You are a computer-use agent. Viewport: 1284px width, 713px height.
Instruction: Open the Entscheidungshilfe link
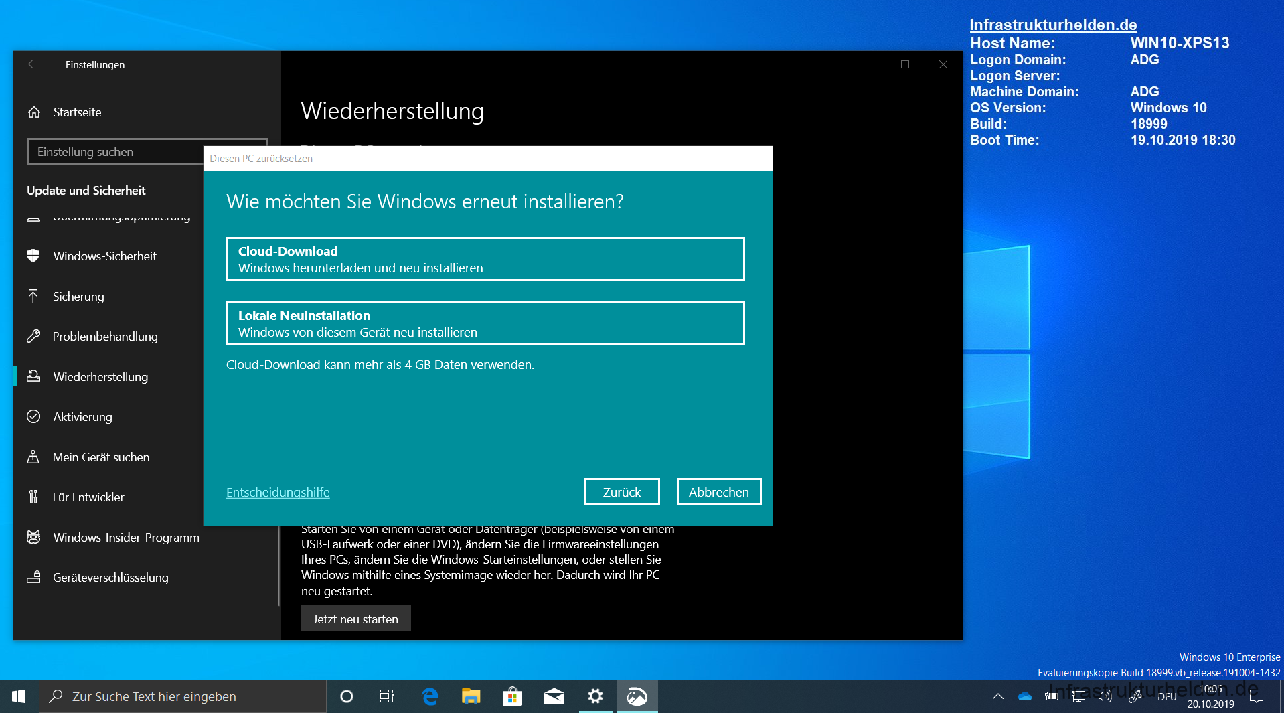[x=278, y=492]
